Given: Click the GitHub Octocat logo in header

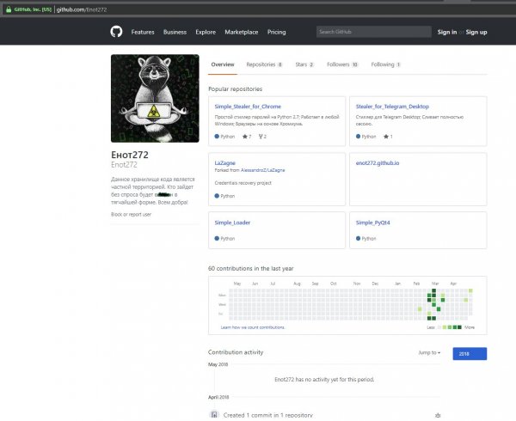Looking at the screenshot, I should point(117,32).
